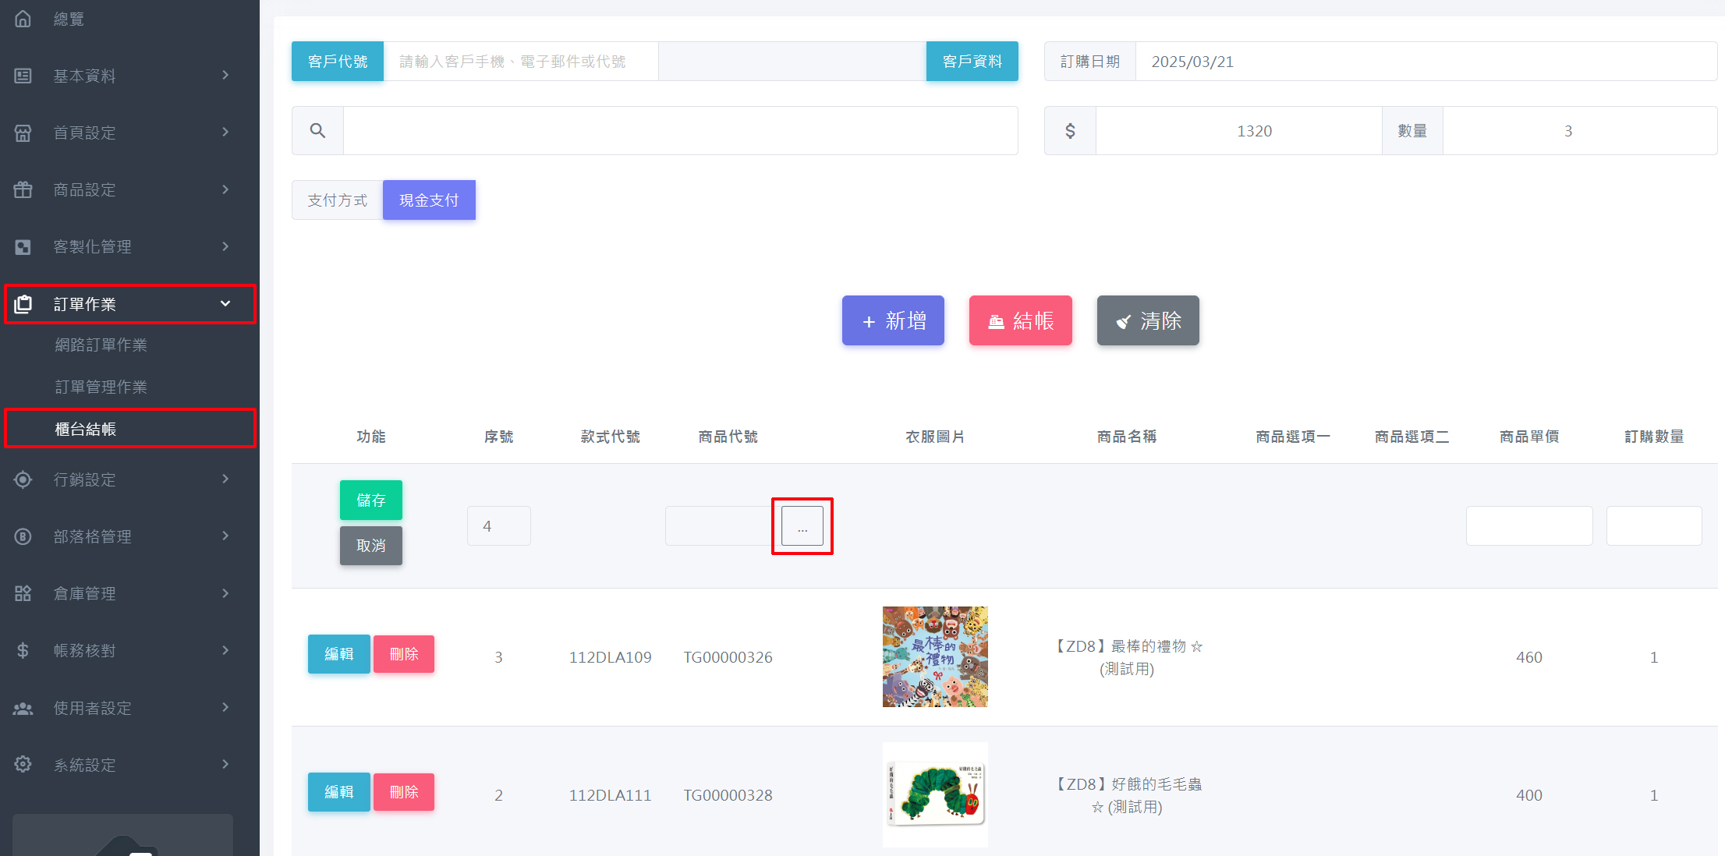The height and width of the screenshot is (856, 1725).
Task: Click the magnifier search icon
Action: pyautogui.click(x=317, y=131)
